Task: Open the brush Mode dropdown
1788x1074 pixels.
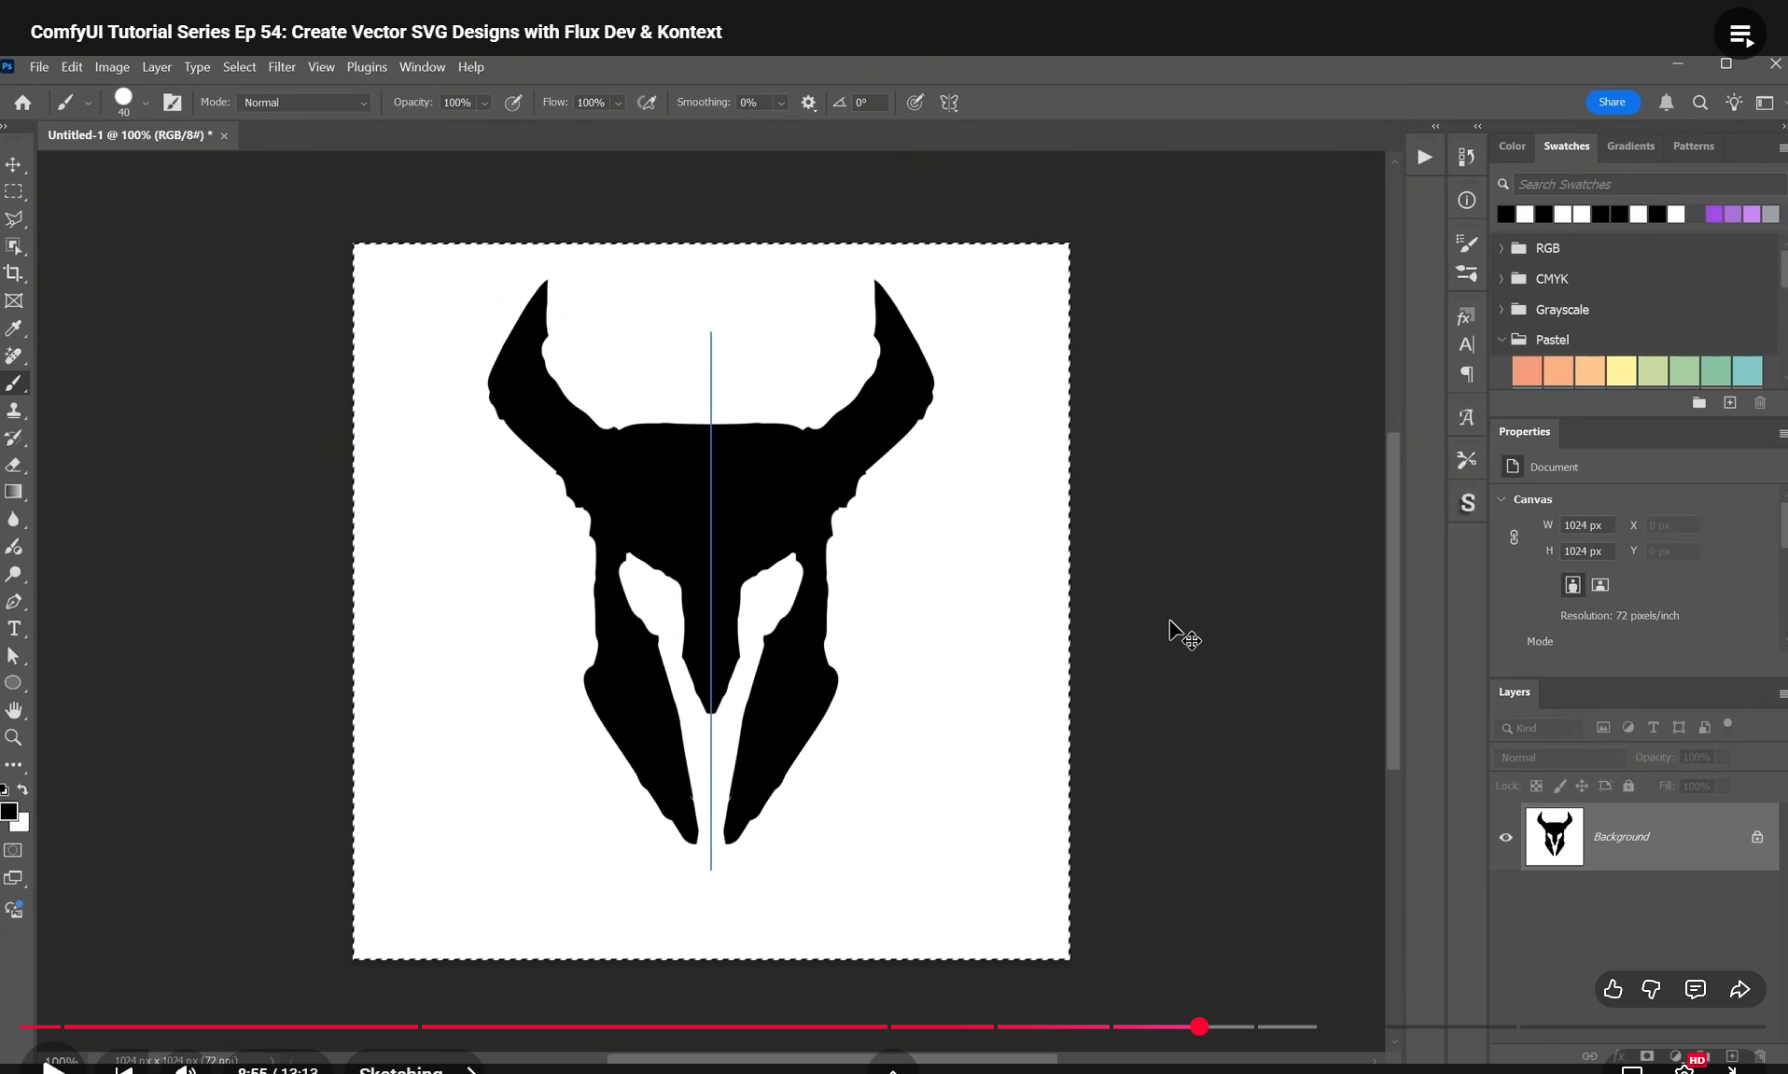Action: click(x=305, y=103)
